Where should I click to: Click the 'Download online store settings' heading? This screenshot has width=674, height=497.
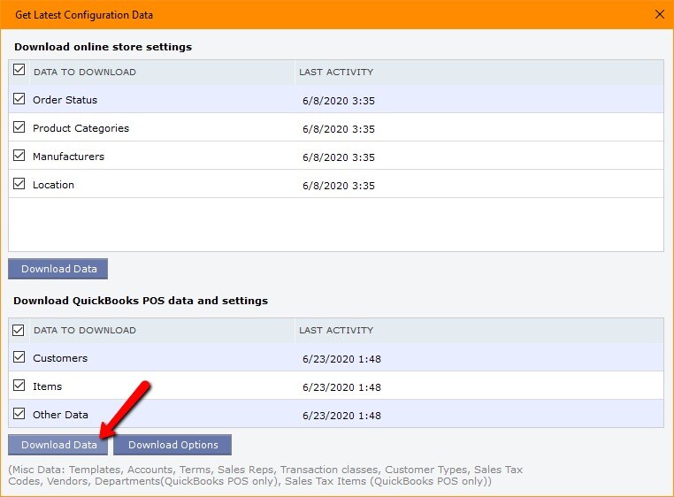tap(103, 47)
